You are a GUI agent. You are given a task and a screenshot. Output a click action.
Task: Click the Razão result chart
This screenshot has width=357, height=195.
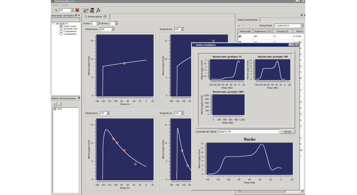[x=250, y=159]
